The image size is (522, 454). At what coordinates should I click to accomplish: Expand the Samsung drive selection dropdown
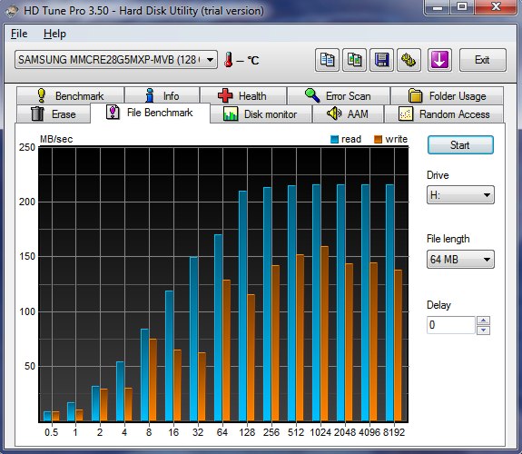116,60
